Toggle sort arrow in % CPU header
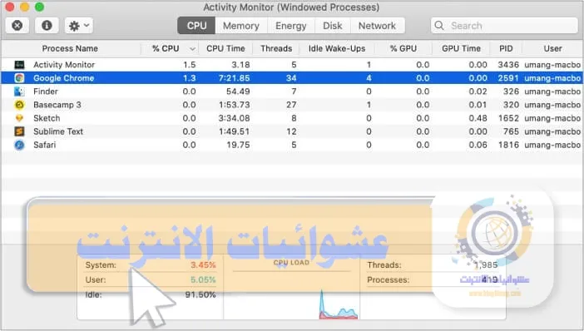 point(192,49)
